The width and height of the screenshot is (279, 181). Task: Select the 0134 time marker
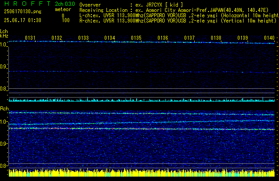click(110, 38)
